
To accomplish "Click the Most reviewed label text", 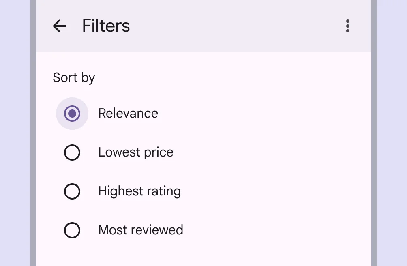I will click(x=141, y=230).
